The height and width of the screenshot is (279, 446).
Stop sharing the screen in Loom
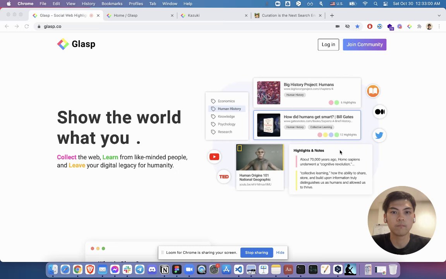(257, 253)
